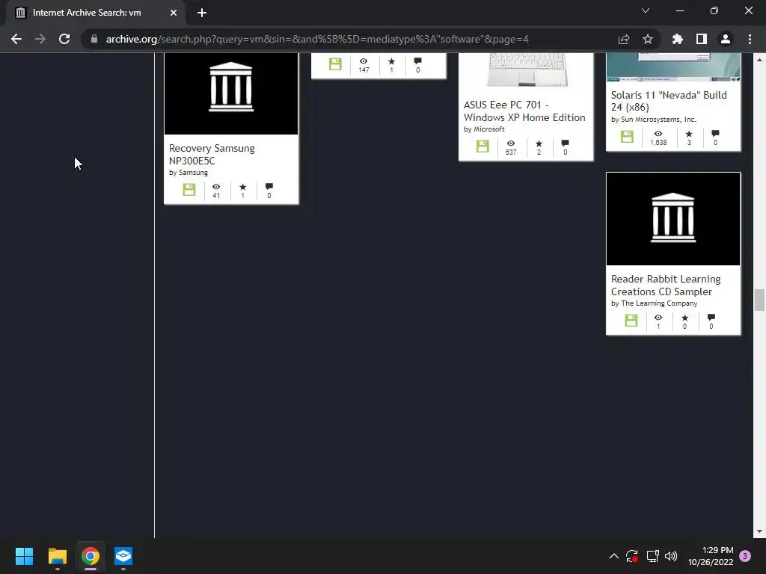The width and height of the screenshot is (766, 574).
Task: Click the page scrollbar thumb
Action: pos(759,300)
